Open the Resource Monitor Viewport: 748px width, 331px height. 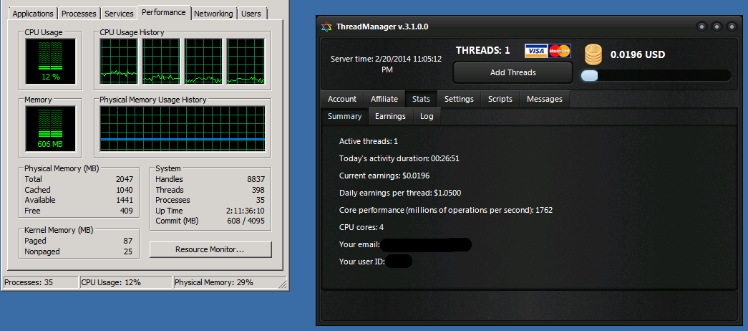[210, 249]
